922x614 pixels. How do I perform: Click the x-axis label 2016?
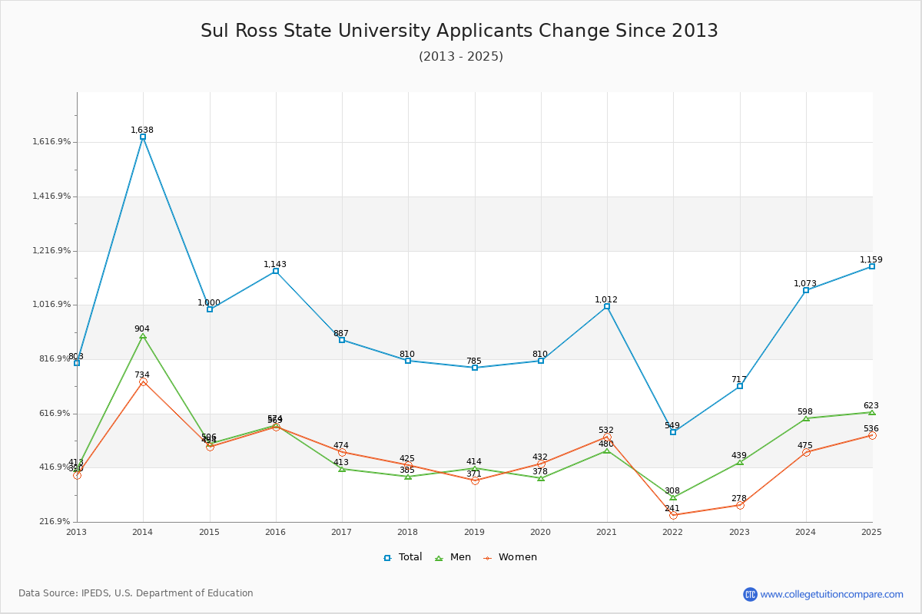click(276, 532)
